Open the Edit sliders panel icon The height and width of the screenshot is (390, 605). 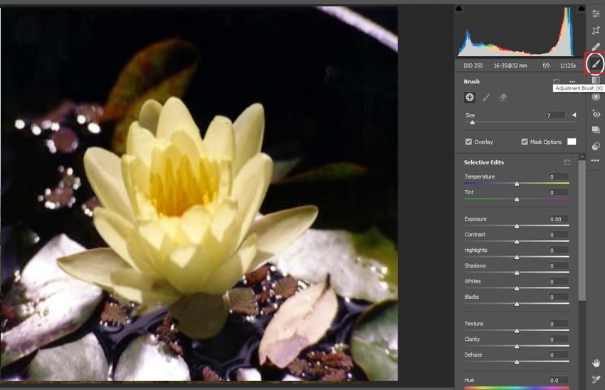click(x=596, y=14)
